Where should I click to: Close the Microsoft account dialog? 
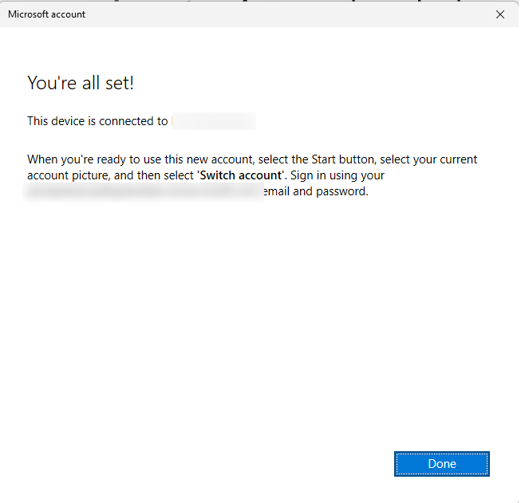coord(499,14)
